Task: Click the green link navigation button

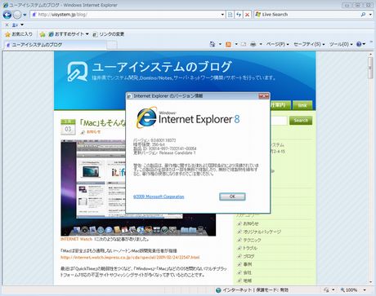Action: pyautogui.click(x=302, y=105)
